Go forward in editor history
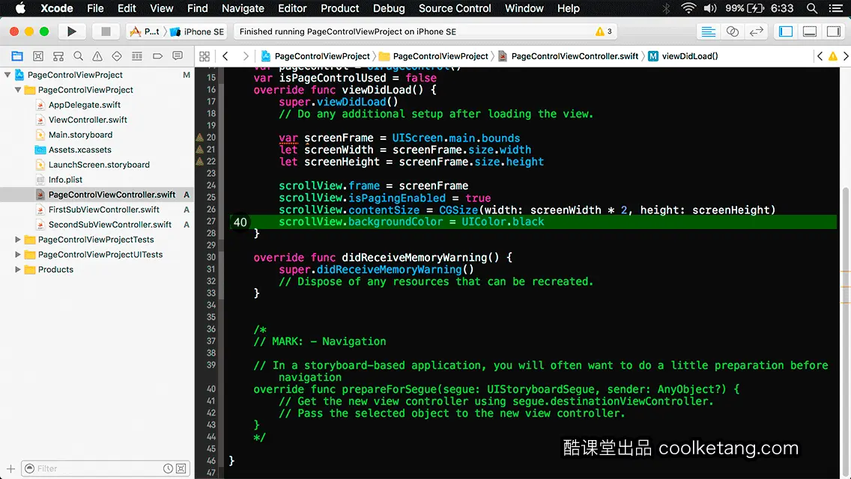This screenshot has height=479, width=851. [245, 56]
